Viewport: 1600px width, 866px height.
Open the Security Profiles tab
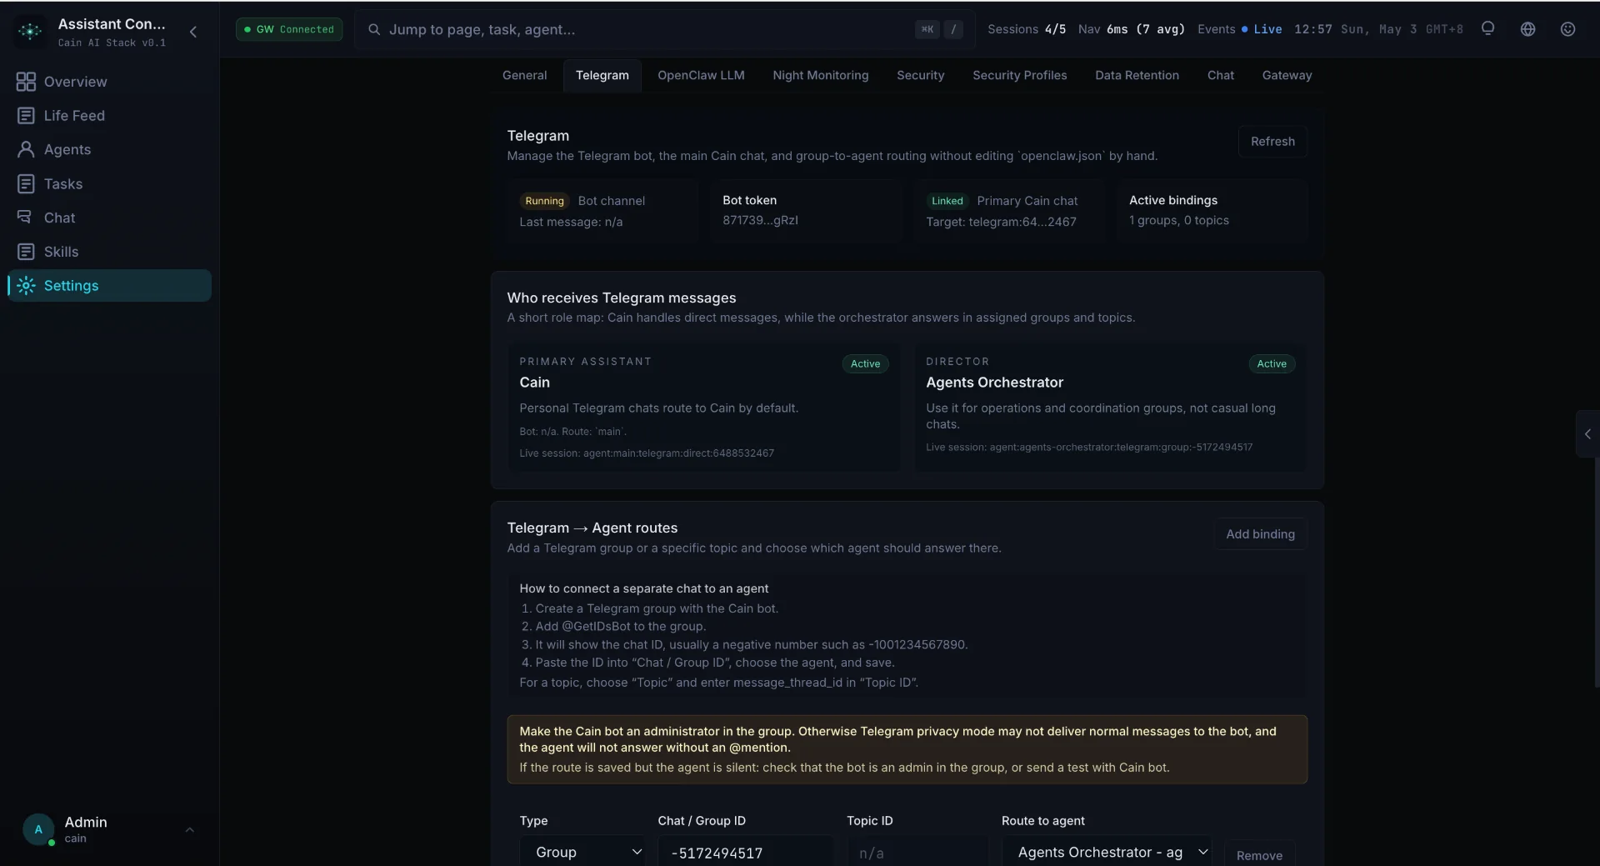(1019, 75)
